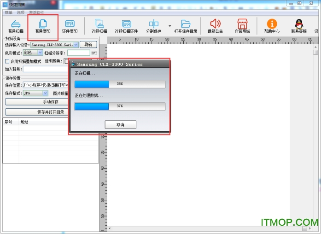Start 连续扫描 continuous scanning
Viewport: 321px width, 234px height.
tap(99, 24)
